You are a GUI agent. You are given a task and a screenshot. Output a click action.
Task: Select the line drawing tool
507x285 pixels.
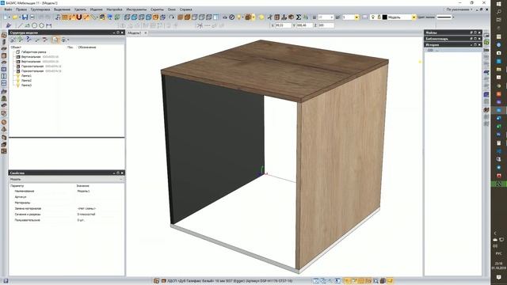(x=20, y=25)
